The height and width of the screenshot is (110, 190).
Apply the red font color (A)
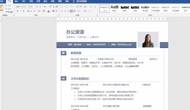pyautogui.click(x=48, y=11)
